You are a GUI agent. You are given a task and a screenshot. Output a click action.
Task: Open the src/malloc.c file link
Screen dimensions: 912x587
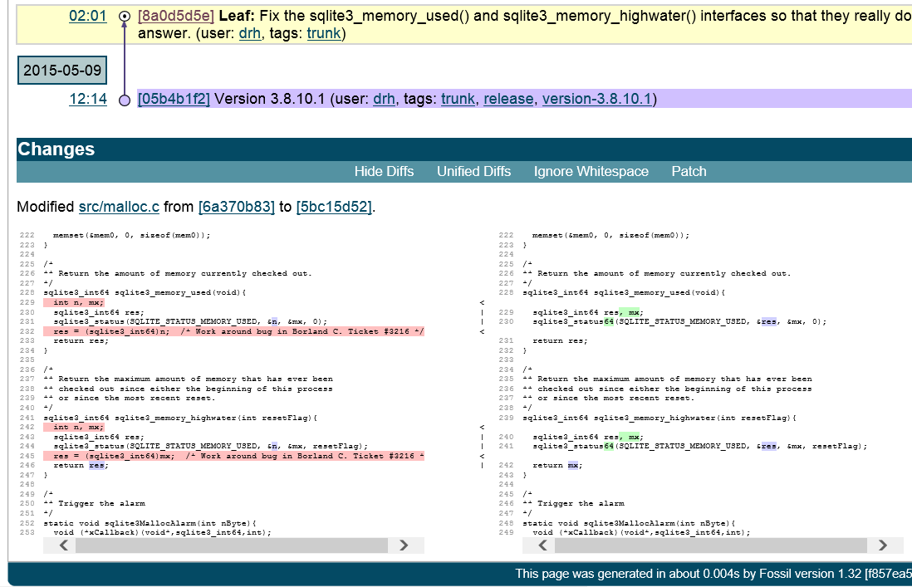tap(119, 207)
